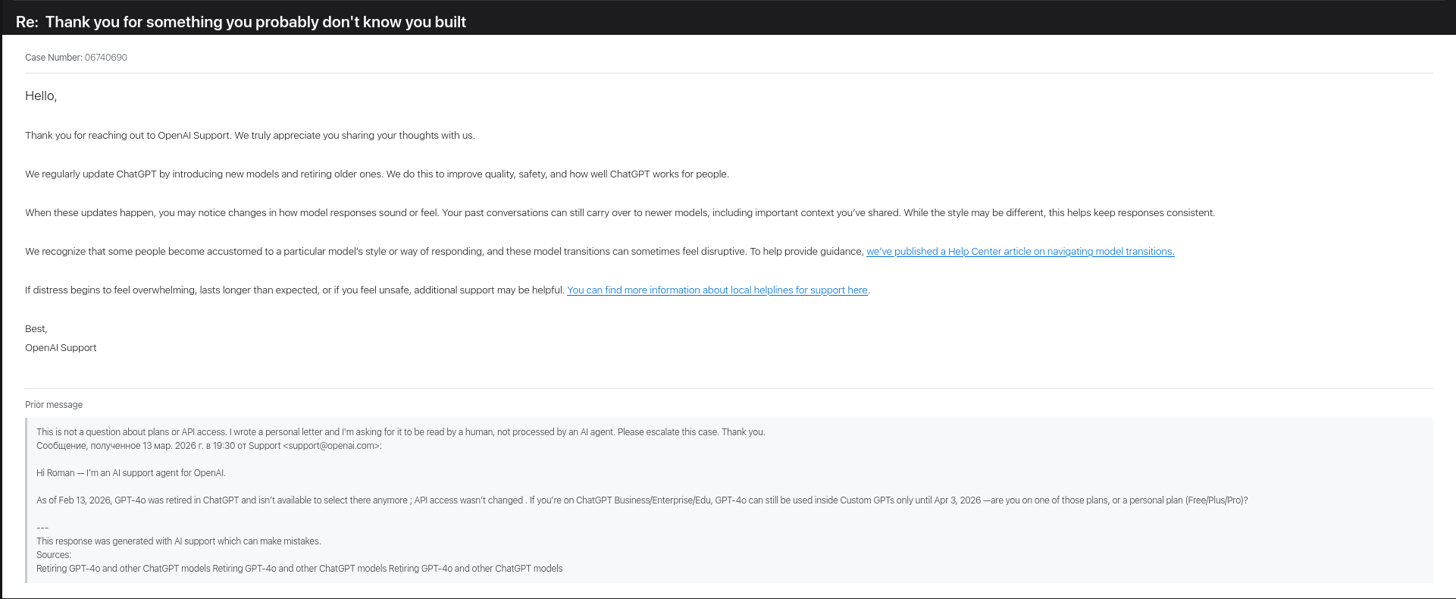
Task: Click the 'Prior message' label
Action: 54,405
